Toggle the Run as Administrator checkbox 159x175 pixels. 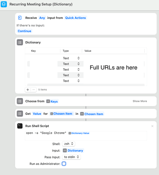click(x=64, y=164)
